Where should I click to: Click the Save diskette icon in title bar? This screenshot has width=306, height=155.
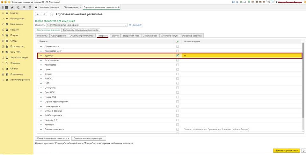(233, 2)
